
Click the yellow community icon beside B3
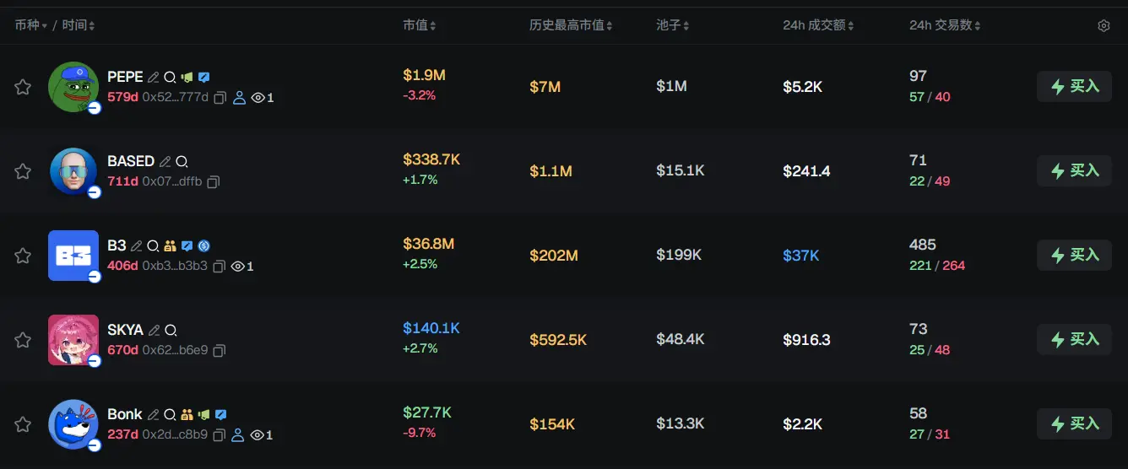pyautogui.click(x=170, y=245)
